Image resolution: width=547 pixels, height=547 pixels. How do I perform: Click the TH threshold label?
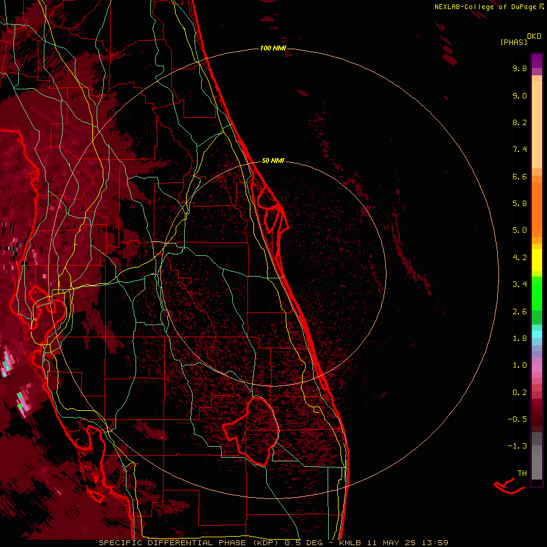click(522, 473)
